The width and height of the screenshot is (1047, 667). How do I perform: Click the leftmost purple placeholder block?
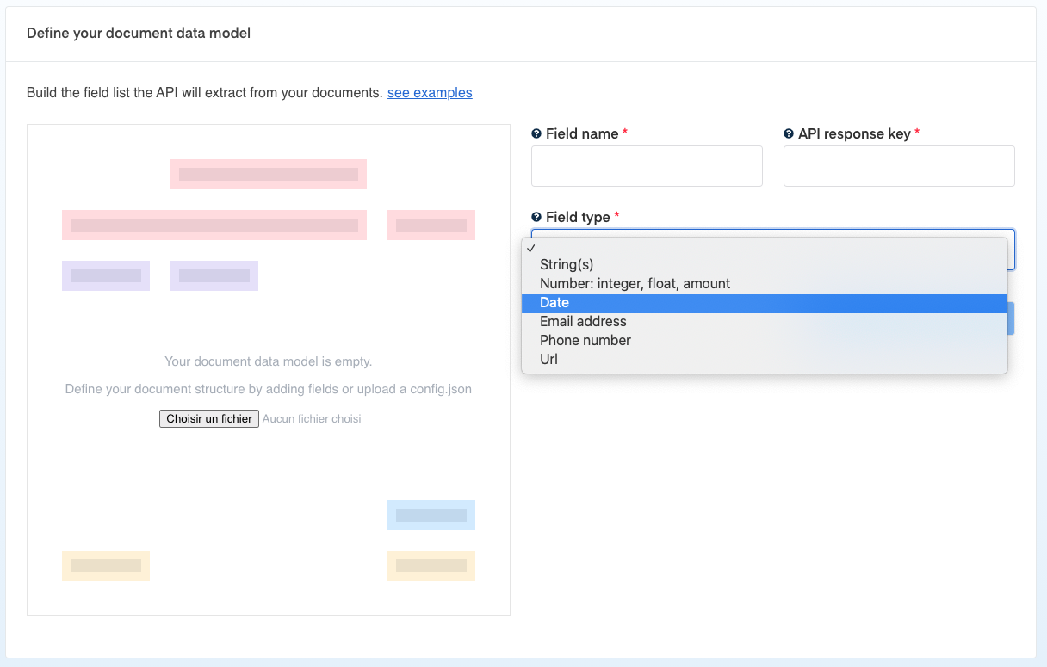(x=106, y=275)
